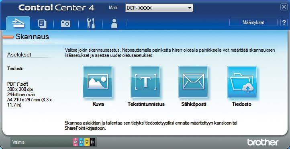The width and height of the screenshot is (290, 149).
Task: Click the 300 x 300 dpi text
Action: tap(20, 89)
